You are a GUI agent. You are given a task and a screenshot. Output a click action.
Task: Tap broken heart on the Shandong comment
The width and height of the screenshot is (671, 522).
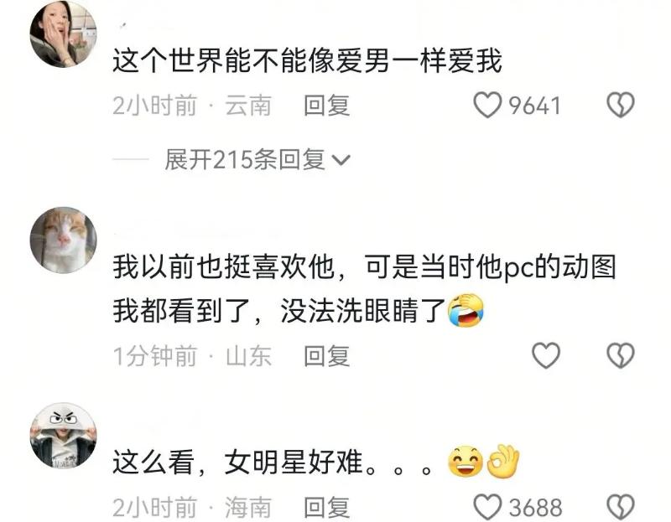pos(621,355)
